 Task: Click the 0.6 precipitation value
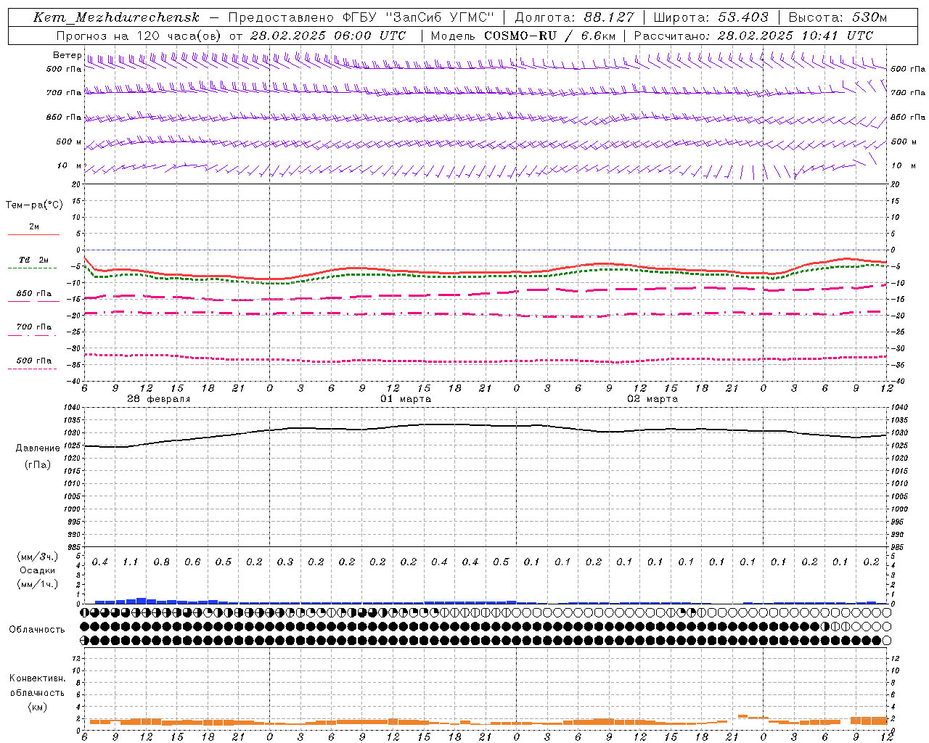pos(192,562)
